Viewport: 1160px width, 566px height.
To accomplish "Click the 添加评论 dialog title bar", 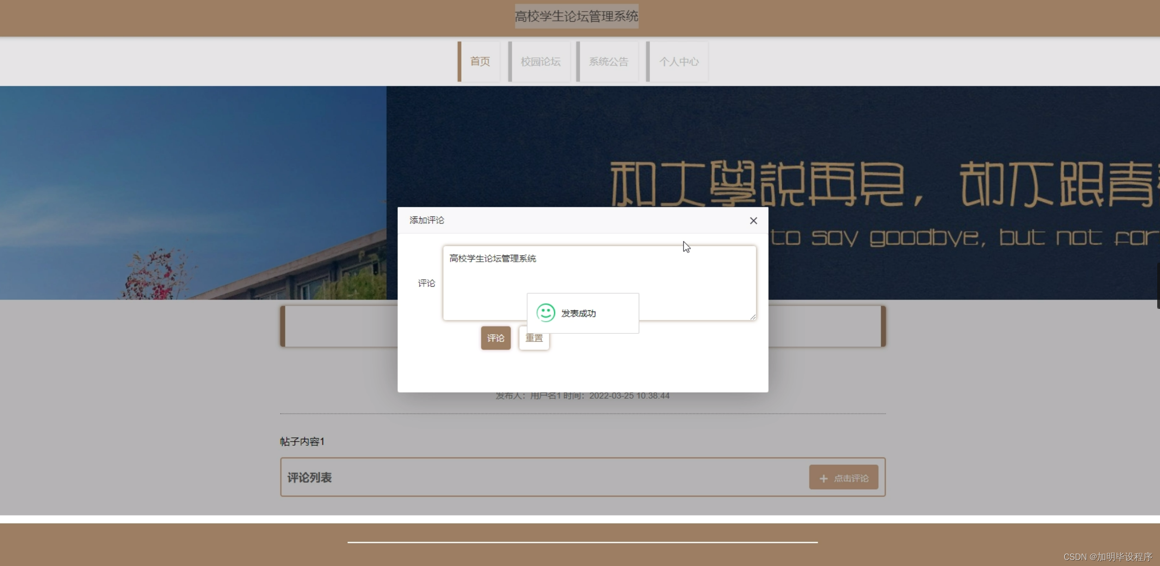I will click(555, 220).
